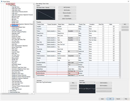Apply the project setup changes
The width and height of the screenshot is (130, 101).
coord(102,99)
